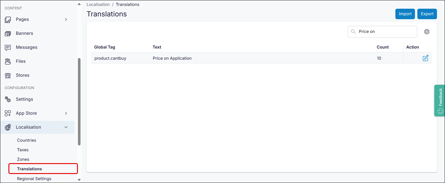Open the Taxes submenu item
Viewport: 445px width, 183px height.
23,150
